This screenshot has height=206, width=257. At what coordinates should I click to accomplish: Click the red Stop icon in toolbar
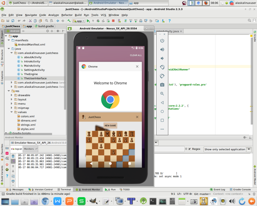tap(113, 21)
